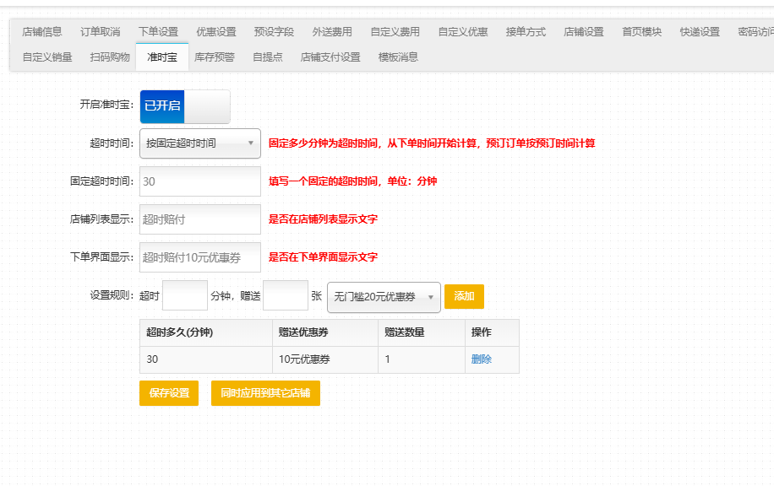
Task: Open the 扫码购物 tab
Action: click(x=110, y=57)
